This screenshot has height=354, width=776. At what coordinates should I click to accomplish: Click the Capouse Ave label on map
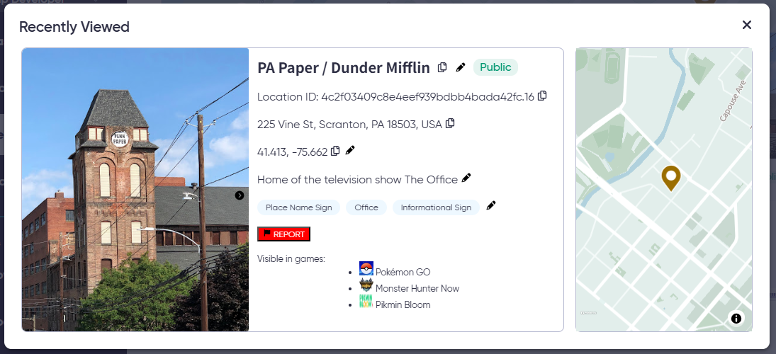[733, 101]
